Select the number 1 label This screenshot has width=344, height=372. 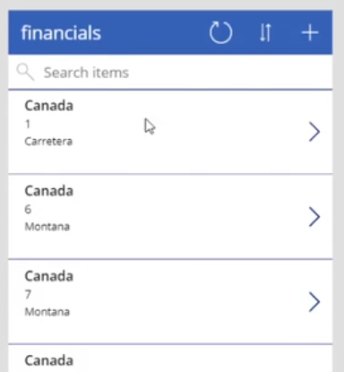click(28, 124)
